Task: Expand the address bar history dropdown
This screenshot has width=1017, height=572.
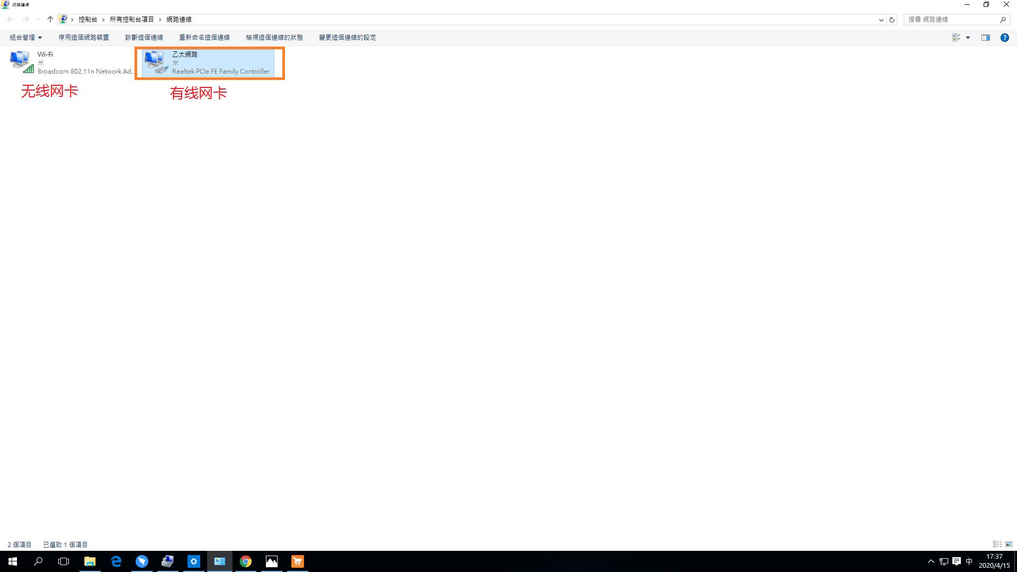Action: tap(881, 20)
